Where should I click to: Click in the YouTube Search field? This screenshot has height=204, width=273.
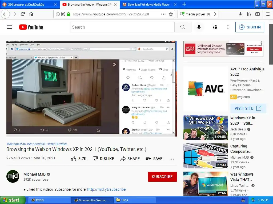122,27
